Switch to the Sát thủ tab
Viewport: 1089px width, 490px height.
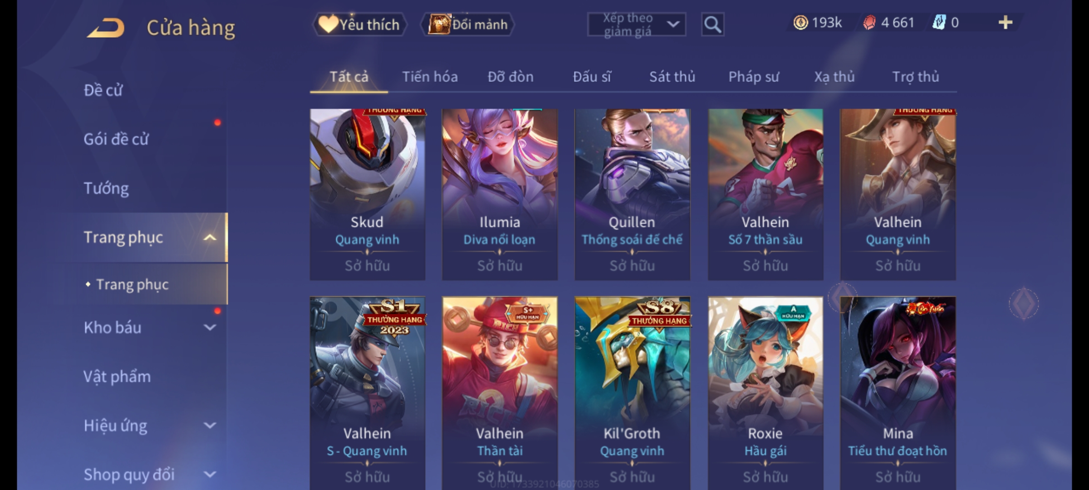click(672, 77)
